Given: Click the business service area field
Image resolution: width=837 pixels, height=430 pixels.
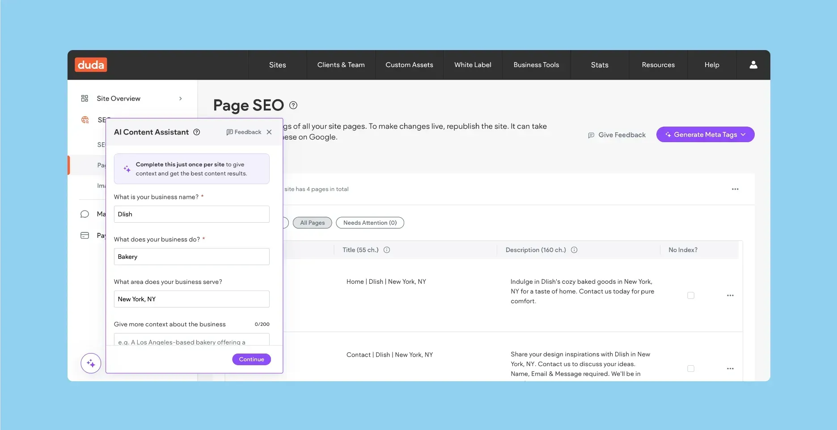Looking at the screenshot, I should (x=192, y=299).
